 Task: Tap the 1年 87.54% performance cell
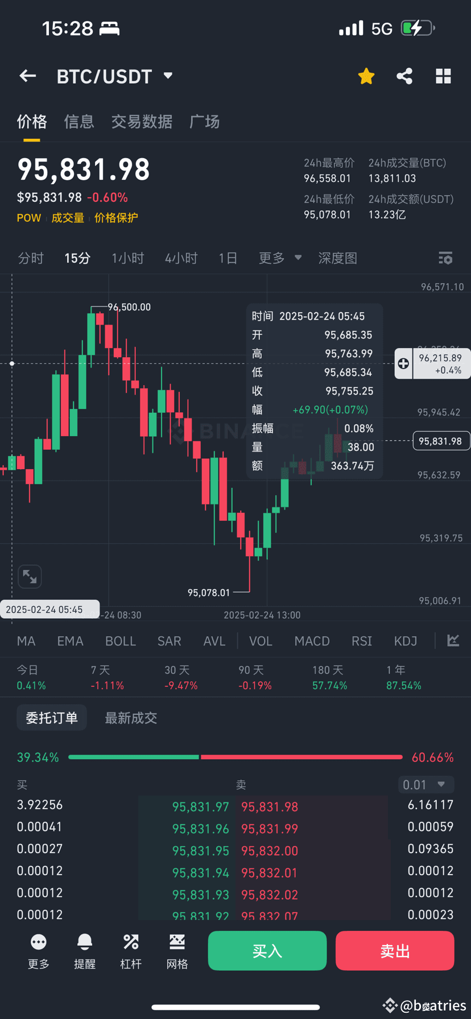pos(403,678)
